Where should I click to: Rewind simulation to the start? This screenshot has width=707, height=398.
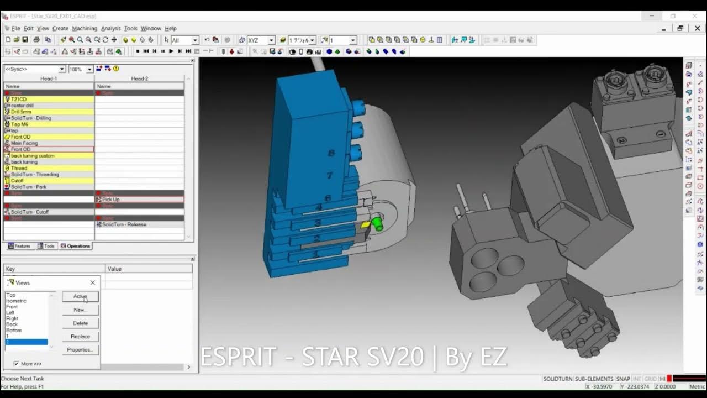146,51
